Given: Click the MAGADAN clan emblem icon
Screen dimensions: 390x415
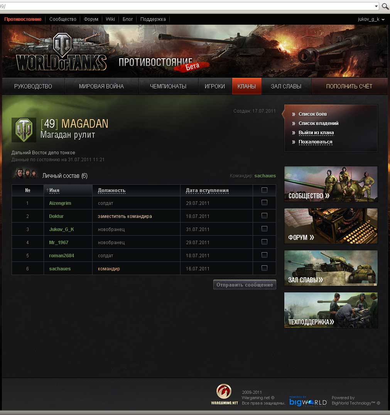Looking at the screenshot, I should (24, 130).
